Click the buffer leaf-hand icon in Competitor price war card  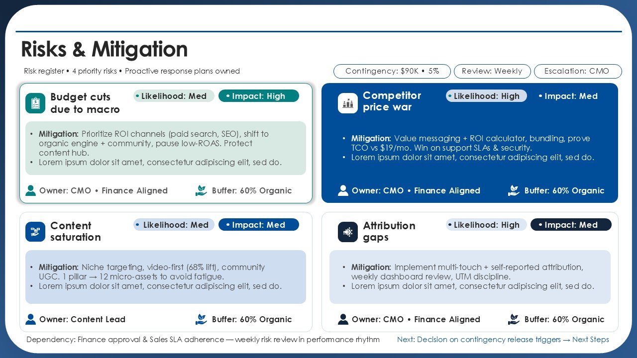[x=514, y=190]
